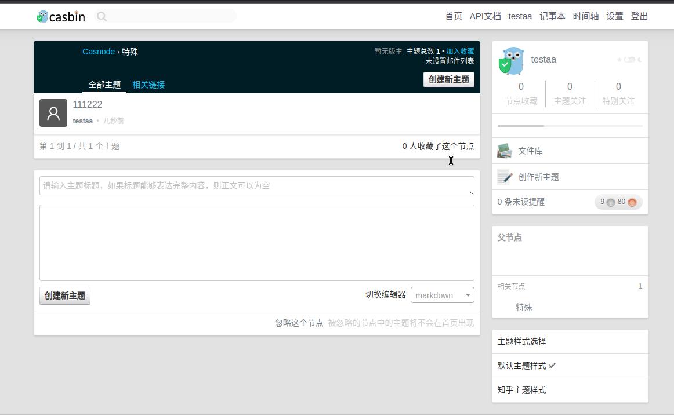Toggle the dark mode switch
This screenshot has height=416, width=674.
point(630,60)
